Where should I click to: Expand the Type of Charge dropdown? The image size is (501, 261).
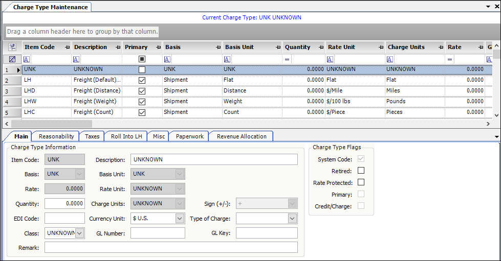[x=292, y=219]
